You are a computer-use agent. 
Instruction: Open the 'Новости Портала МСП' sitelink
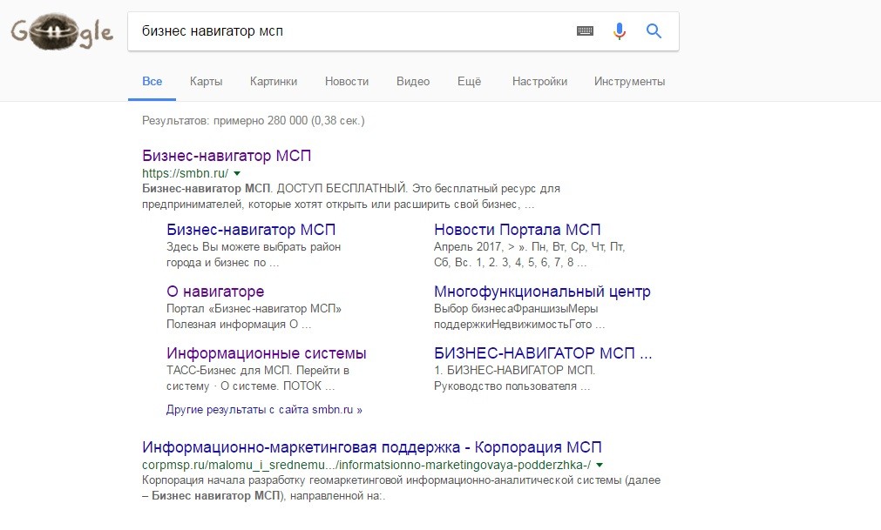pos(518,230)
